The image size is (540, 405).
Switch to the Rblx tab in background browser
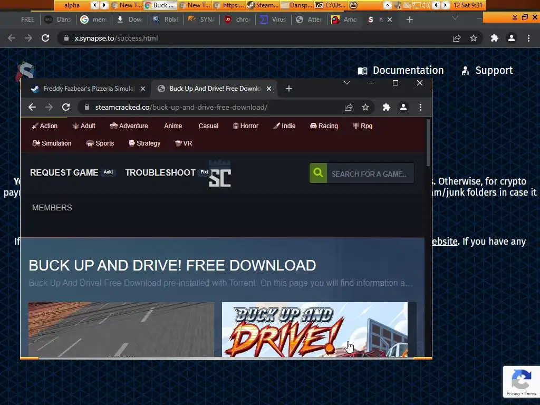coord(167,20)
